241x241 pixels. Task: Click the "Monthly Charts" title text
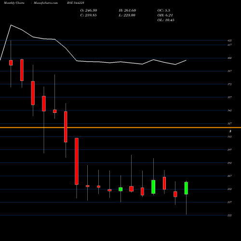point(14,3)
